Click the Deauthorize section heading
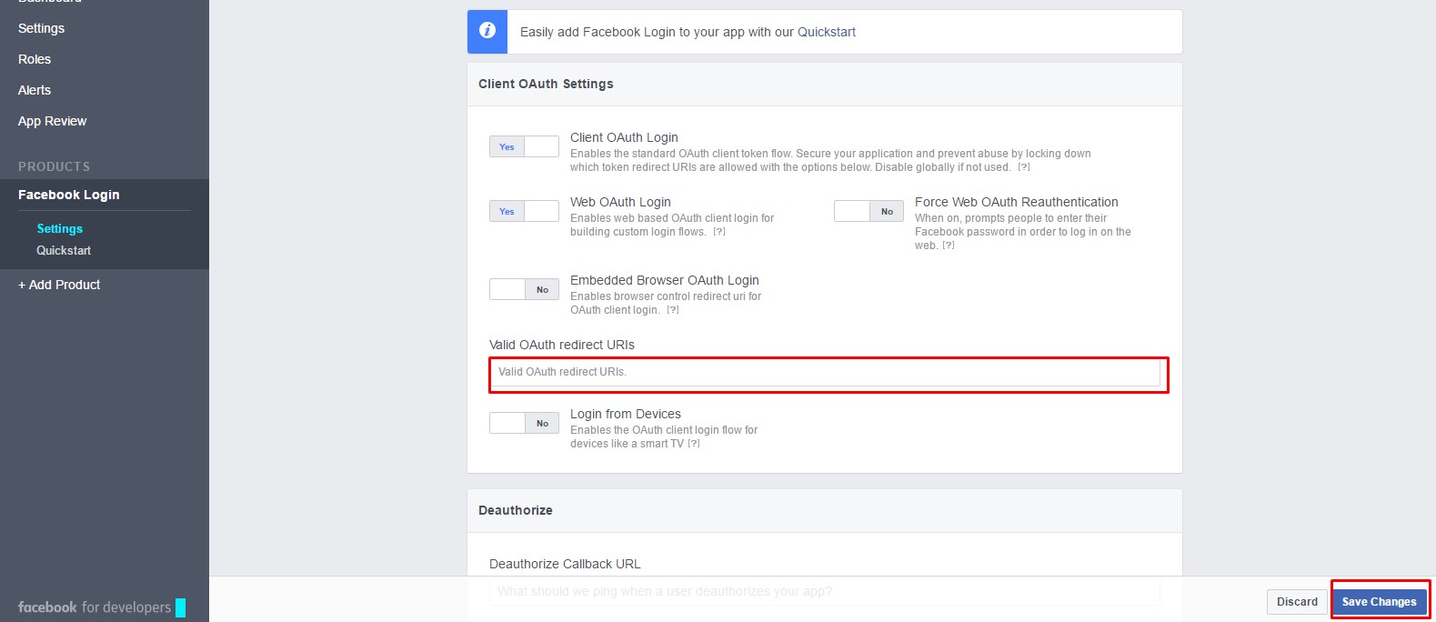Viewport: 1436px width, 622px height. click(516, 510)
